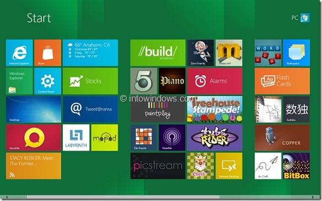
Task: Click the scrollbar right arrow
Action: [x=313, y=197]
